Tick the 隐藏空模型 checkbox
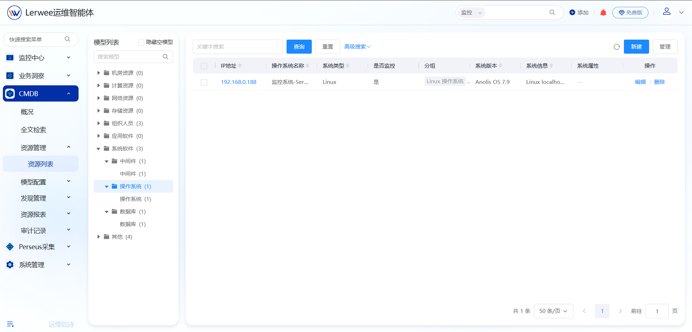Screen dimensions: 692x332 (141, 42)
